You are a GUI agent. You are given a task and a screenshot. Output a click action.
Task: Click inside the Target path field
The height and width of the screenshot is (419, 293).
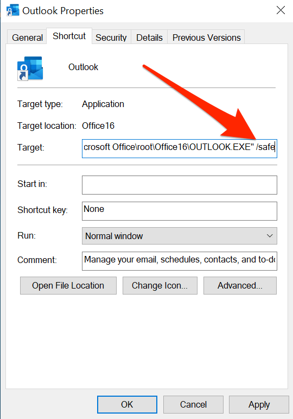(x=179, y=148)
